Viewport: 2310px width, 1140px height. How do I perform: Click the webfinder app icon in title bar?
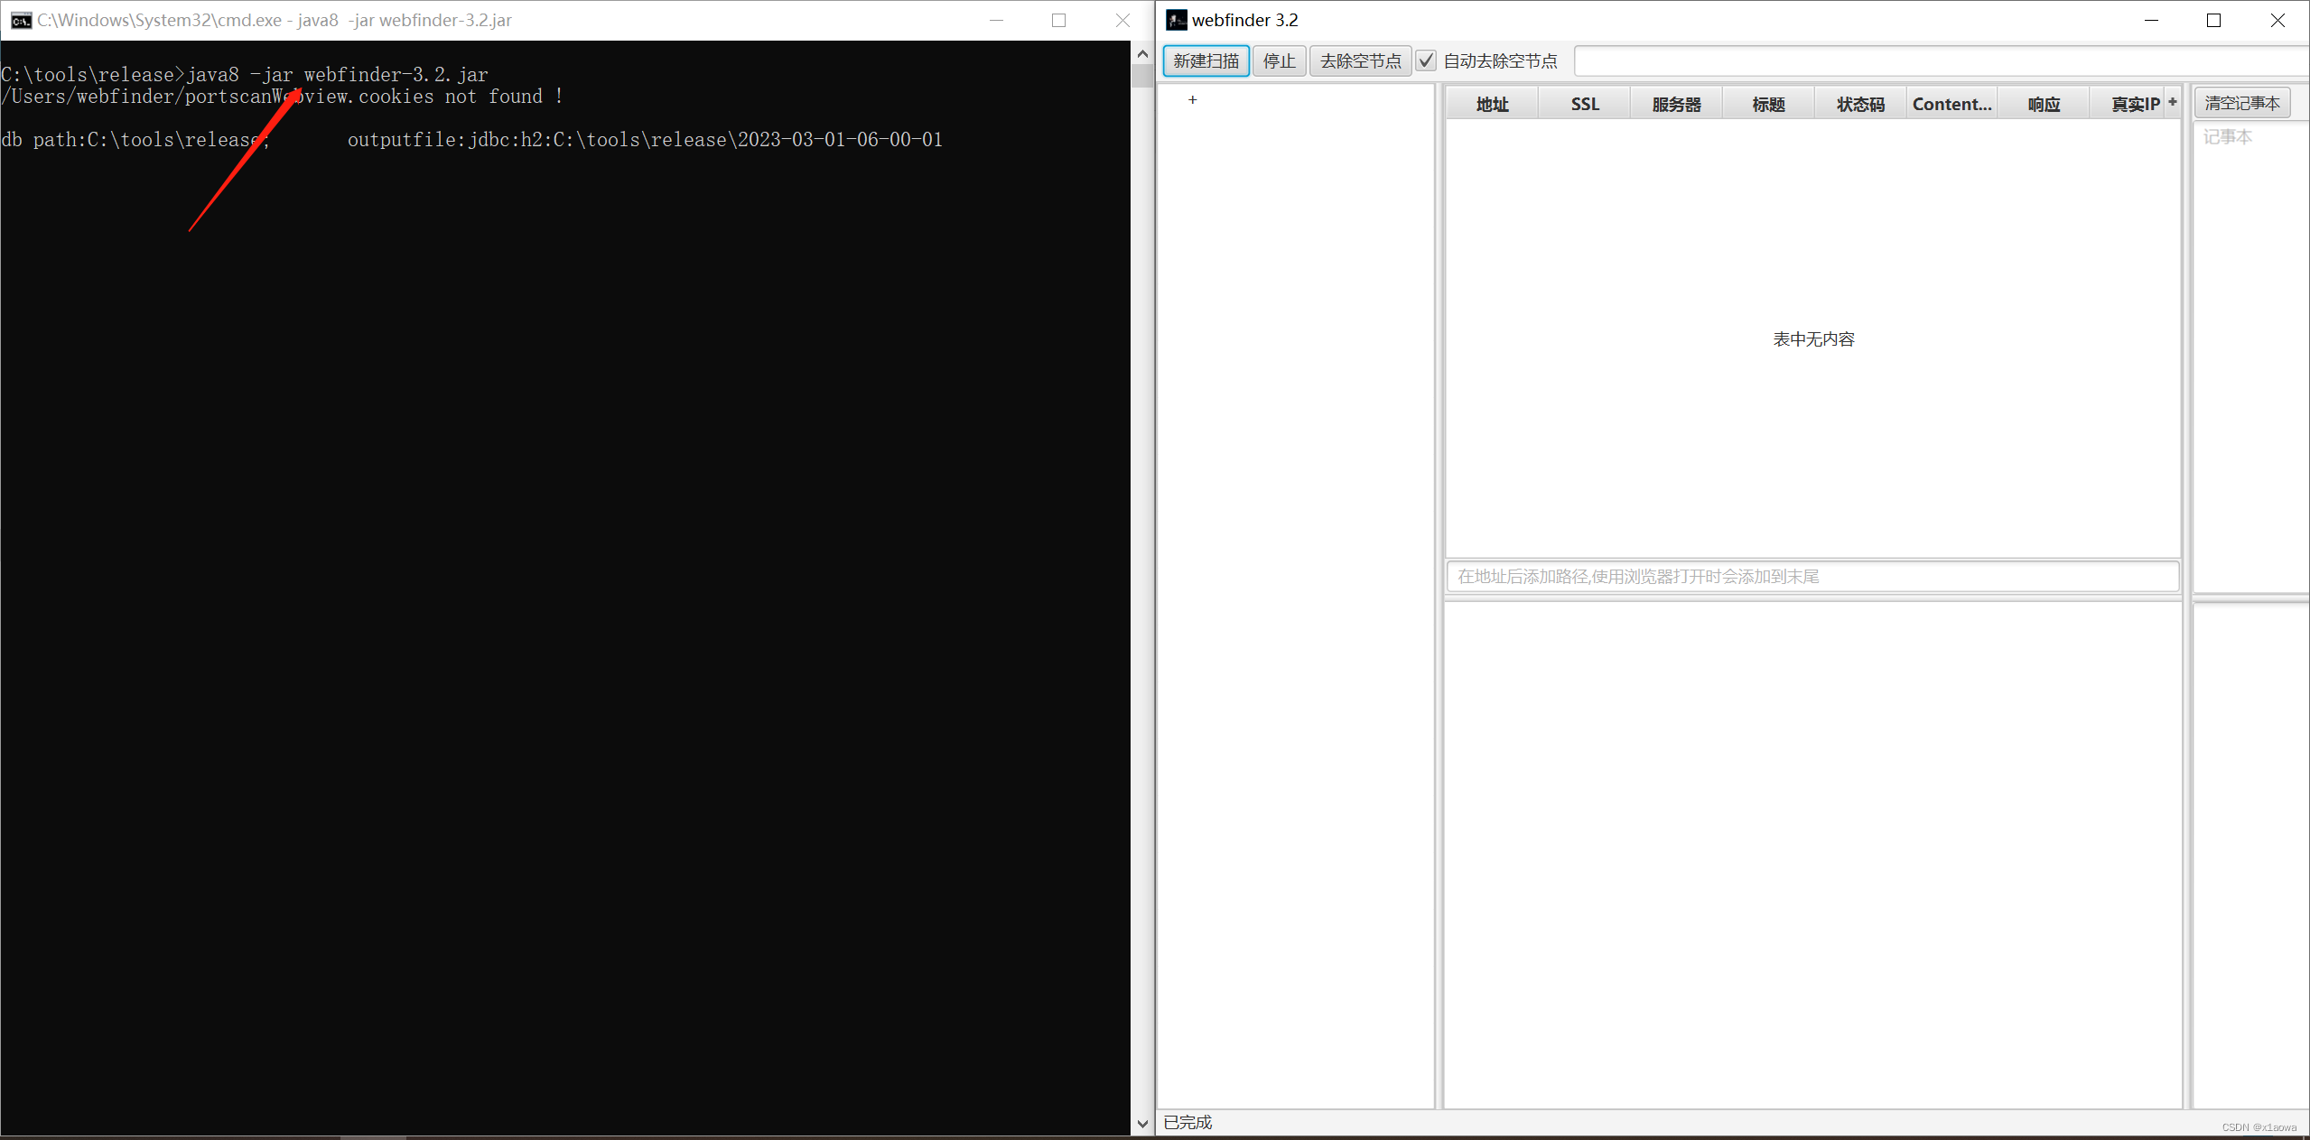pyautogui.click(x=1176, y=20)
